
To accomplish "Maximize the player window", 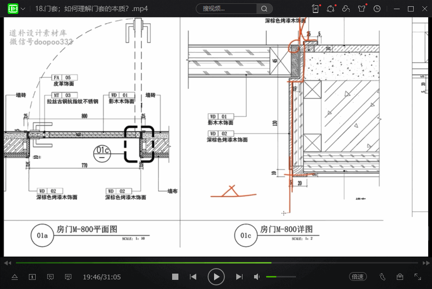I will [410, 9].
